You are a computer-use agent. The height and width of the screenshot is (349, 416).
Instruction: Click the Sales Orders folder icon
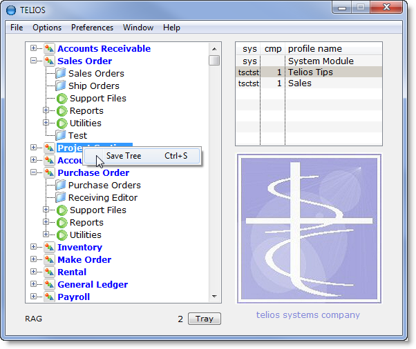click(61, 74)
